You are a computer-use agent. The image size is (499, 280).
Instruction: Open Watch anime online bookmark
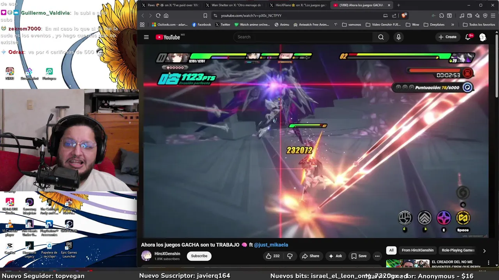click(x=252, y=24)
